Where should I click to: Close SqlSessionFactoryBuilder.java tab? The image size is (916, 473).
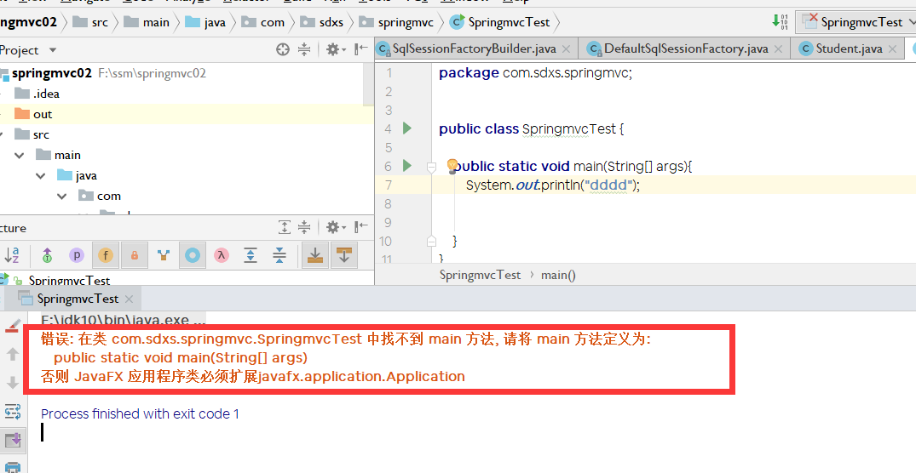(x=566, y=49)
